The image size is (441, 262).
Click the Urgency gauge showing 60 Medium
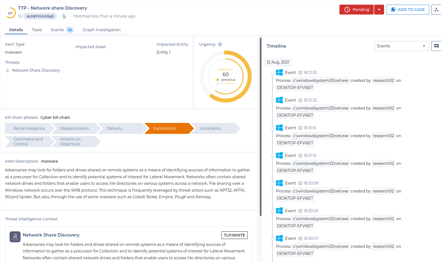click(x=226, y=76)
